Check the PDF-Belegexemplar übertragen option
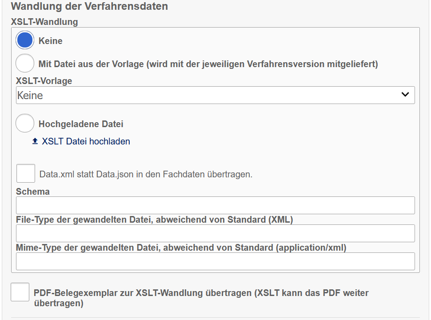Screen dimensions: 431x320 [x=20, y=292]
